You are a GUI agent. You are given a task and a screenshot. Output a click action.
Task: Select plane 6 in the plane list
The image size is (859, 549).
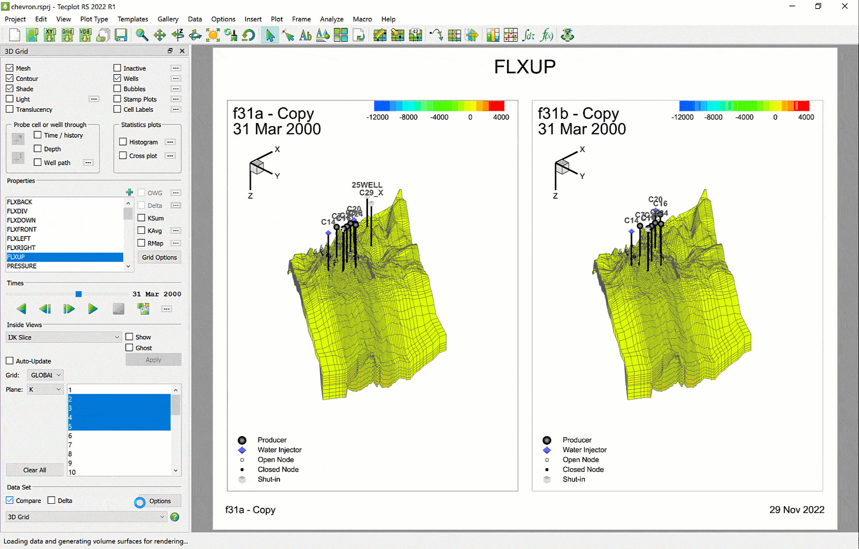click(x=119, y=436)
